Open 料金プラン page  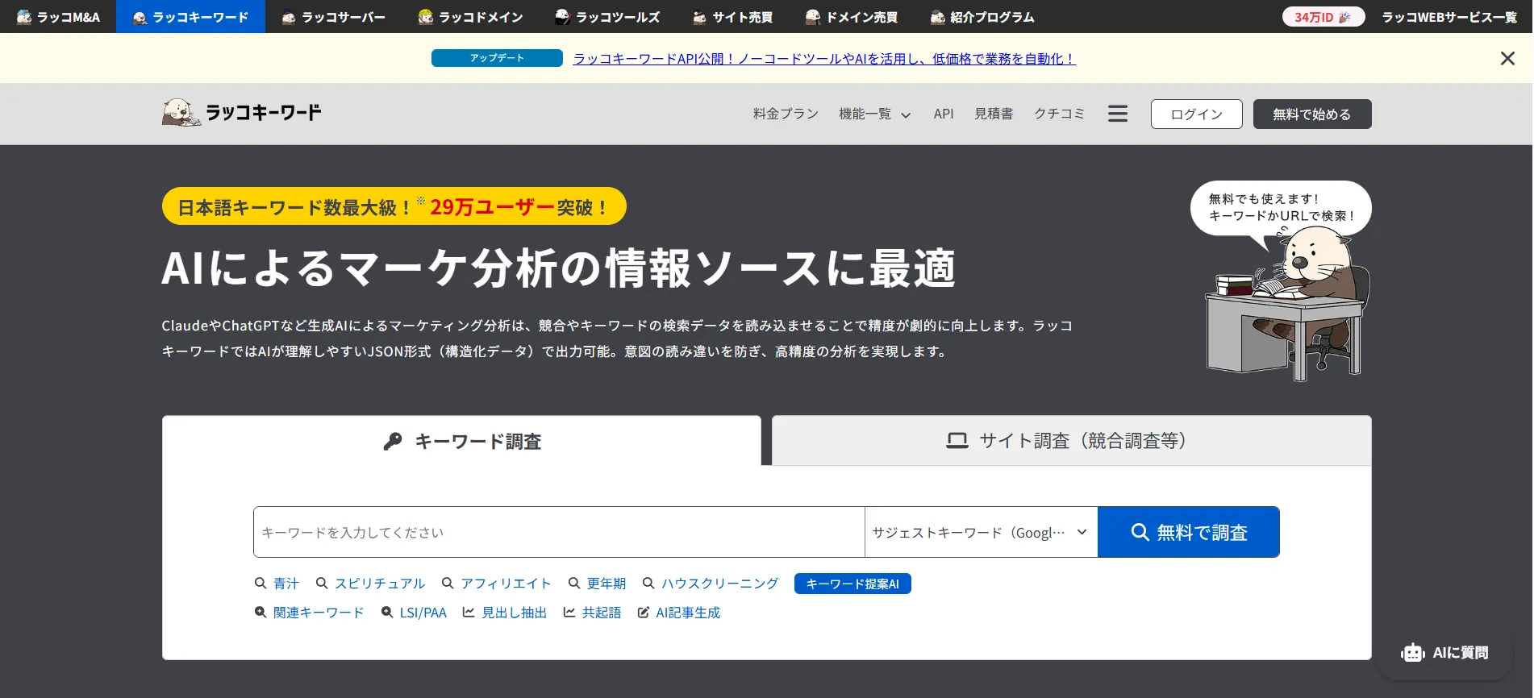(x=786, y=114)
